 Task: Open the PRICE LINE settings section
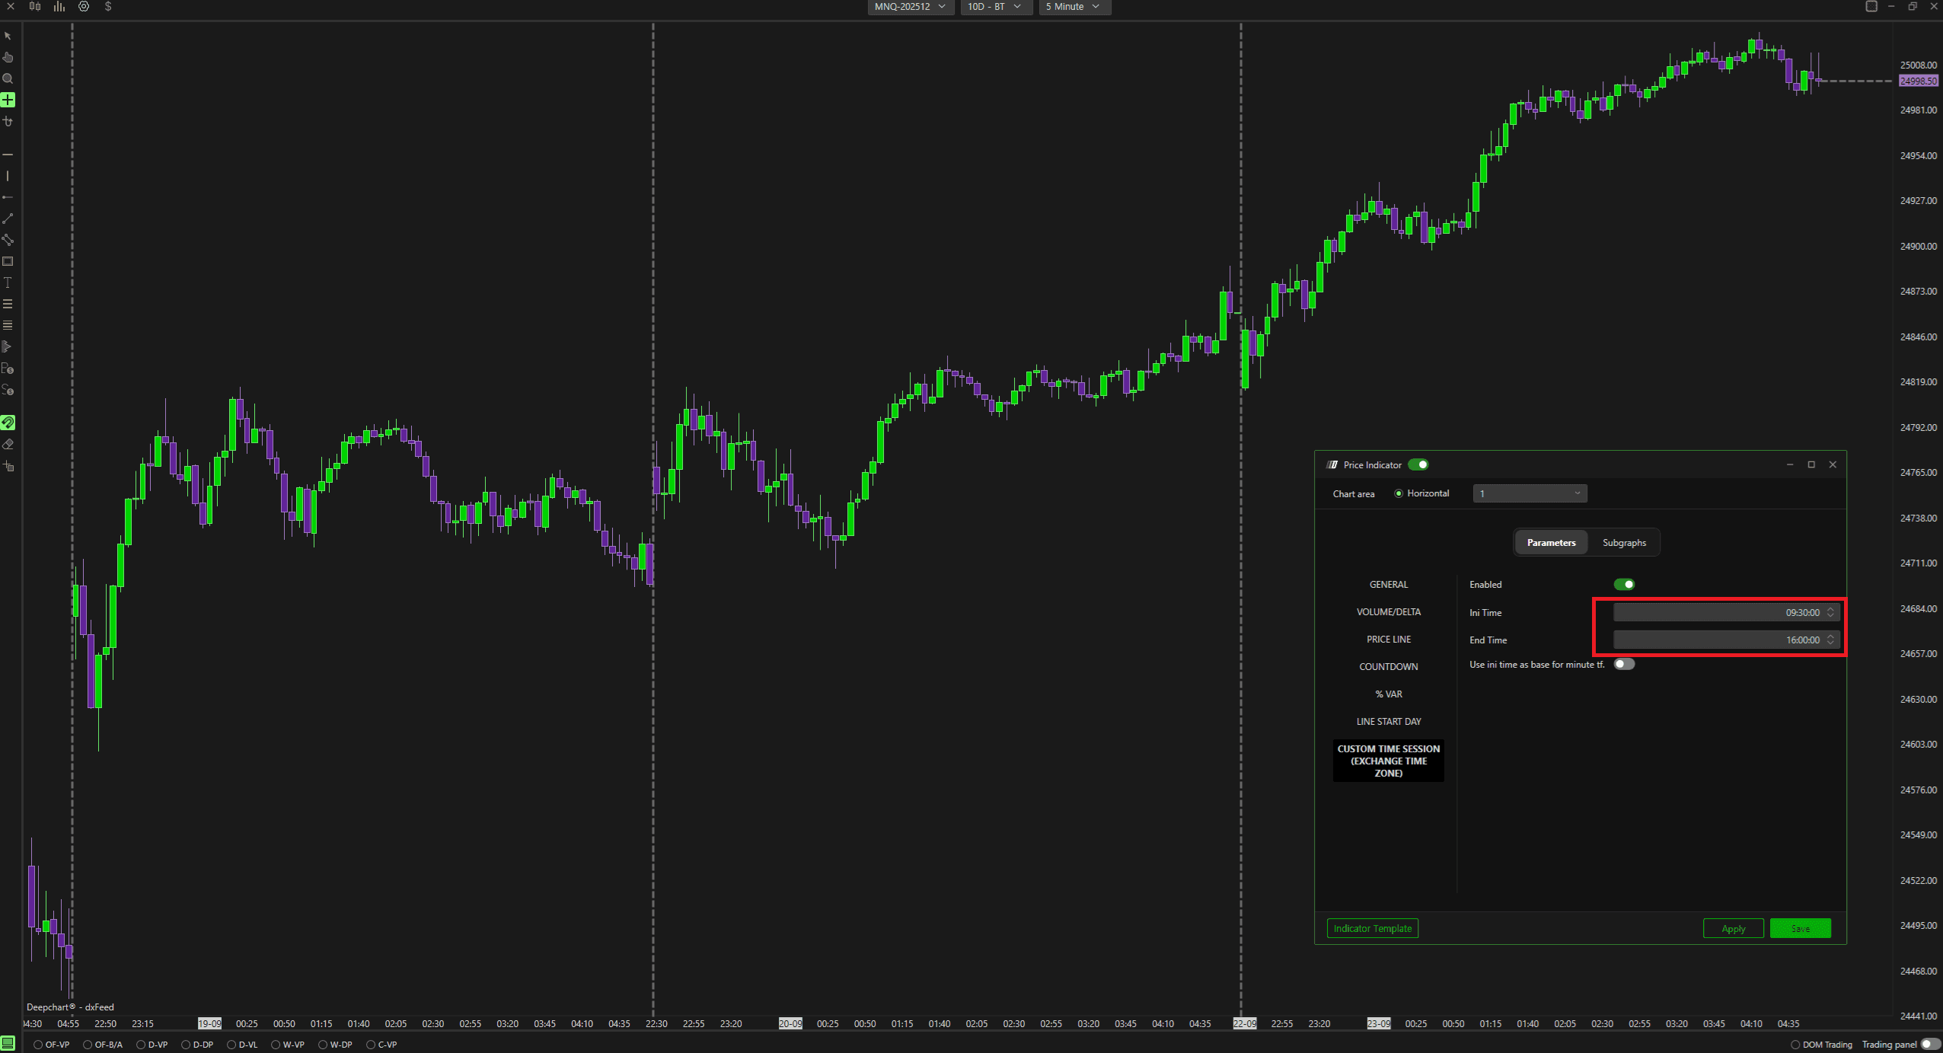click(x=1388, y=640)
